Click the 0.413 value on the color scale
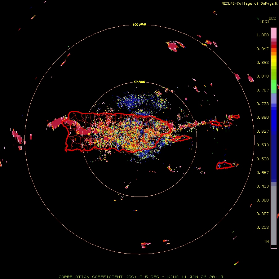The width and height of the screenshot is (279, 279). click(x=263, y=186)
